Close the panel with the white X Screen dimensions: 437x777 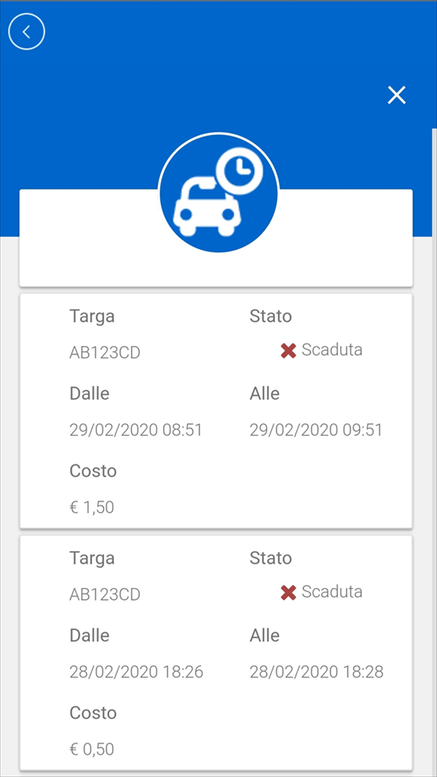[x=396, y=95]
